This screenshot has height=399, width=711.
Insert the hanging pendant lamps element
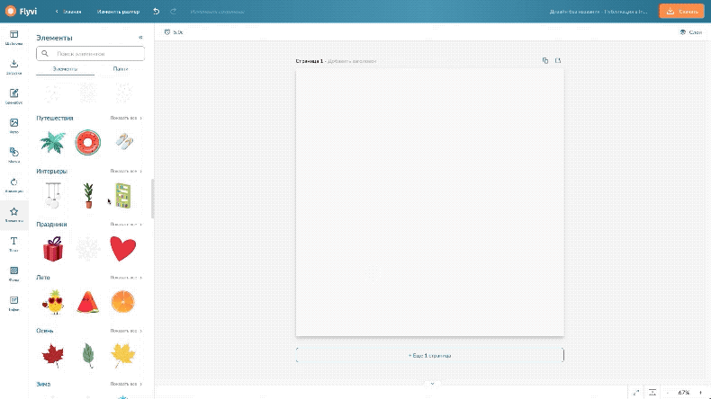(x=53, y=195)
